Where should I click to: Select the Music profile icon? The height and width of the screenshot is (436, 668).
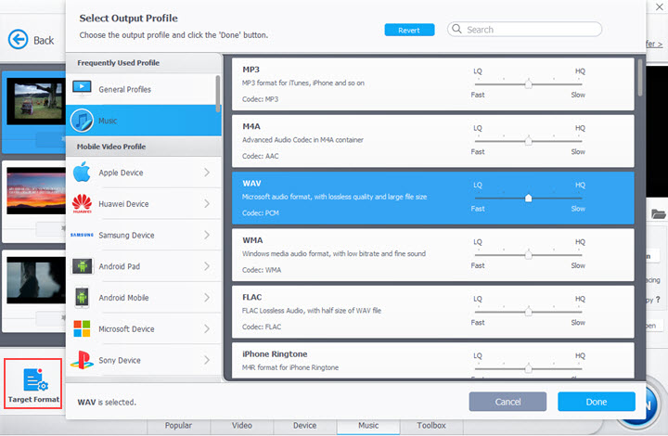point(82,121)
